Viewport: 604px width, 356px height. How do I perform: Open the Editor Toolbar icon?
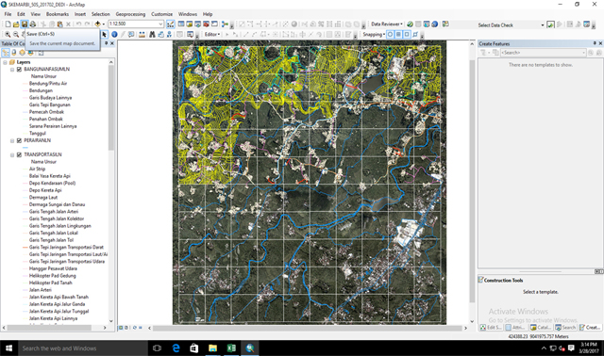170,24
